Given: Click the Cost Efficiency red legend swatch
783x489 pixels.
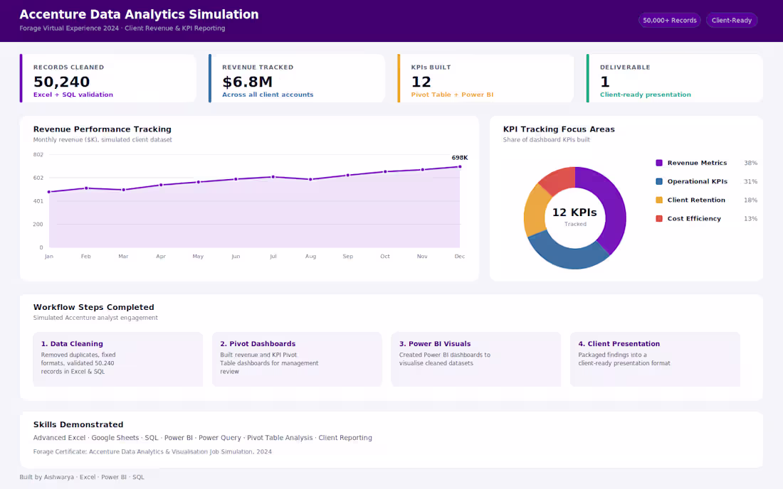Looking at the screenshot, I should tap(659, 218).
